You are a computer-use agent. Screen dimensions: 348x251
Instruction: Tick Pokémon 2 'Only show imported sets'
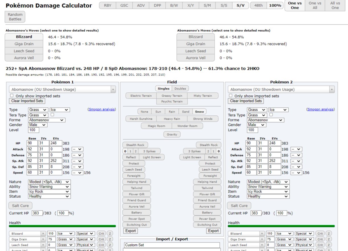(231, 96)
